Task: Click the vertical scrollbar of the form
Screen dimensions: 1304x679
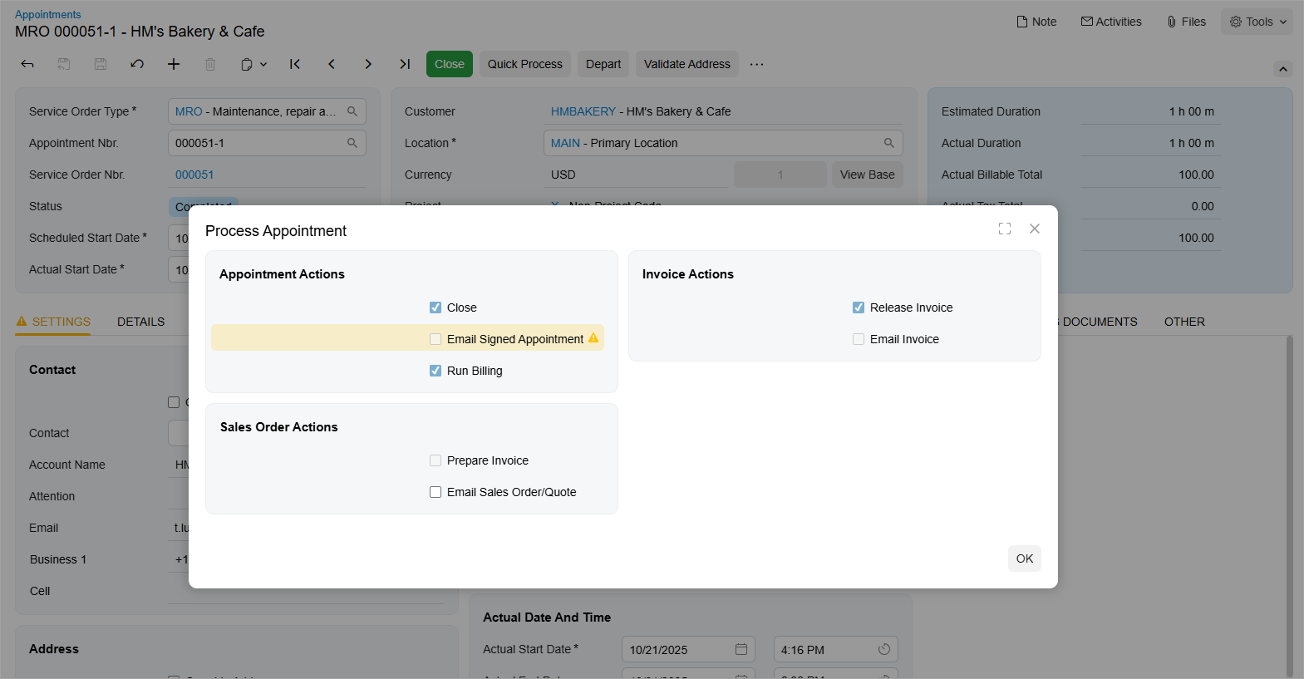Action: pyautogui.click(x=1289, y=505)
